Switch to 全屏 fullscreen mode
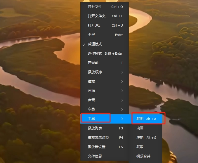The height and width of the screenshot is (163, 198). (x=105, y=35)
